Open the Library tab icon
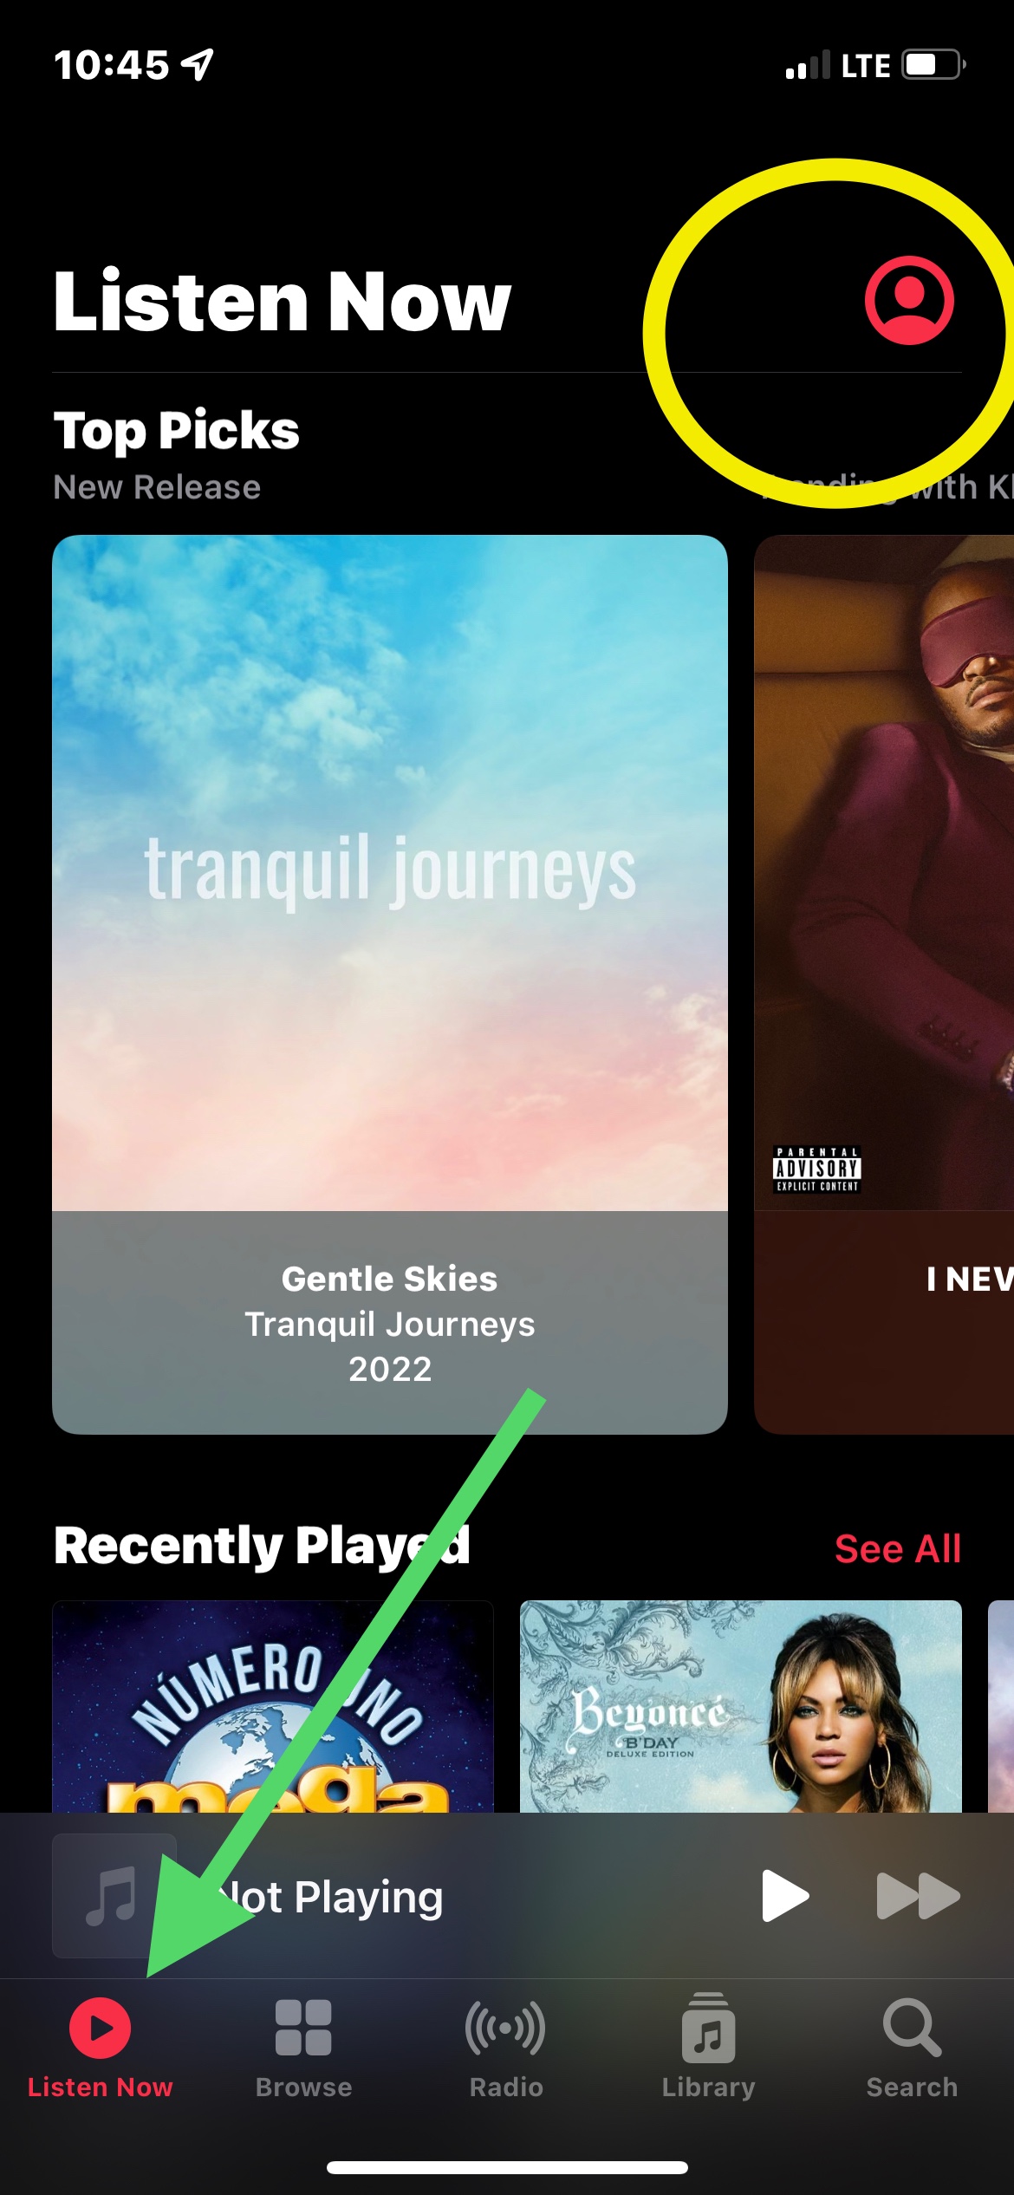1014x2195 pixels. [708, 2029]
